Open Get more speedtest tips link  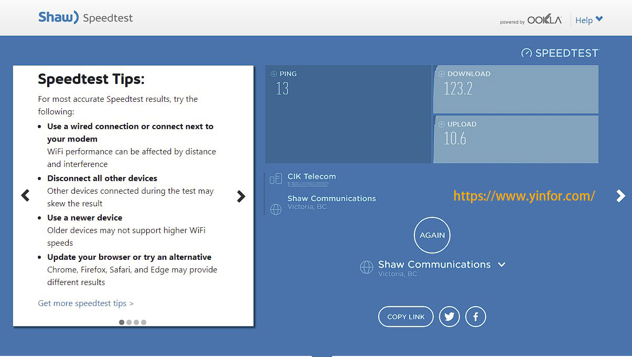click(x=86, y=303)
